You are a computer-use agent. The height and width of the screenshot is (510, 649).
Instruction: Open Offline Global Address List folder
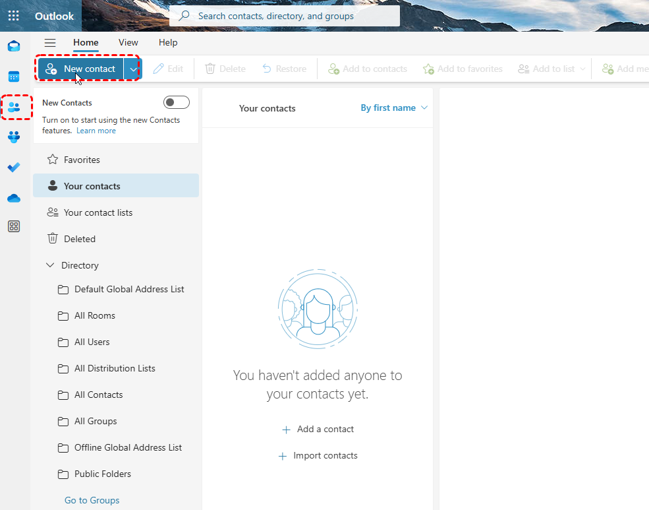(x=120, y=447)
